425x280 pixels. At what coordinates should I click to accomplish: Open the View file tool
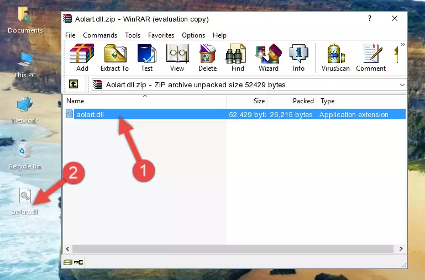(x=177, y=57)
